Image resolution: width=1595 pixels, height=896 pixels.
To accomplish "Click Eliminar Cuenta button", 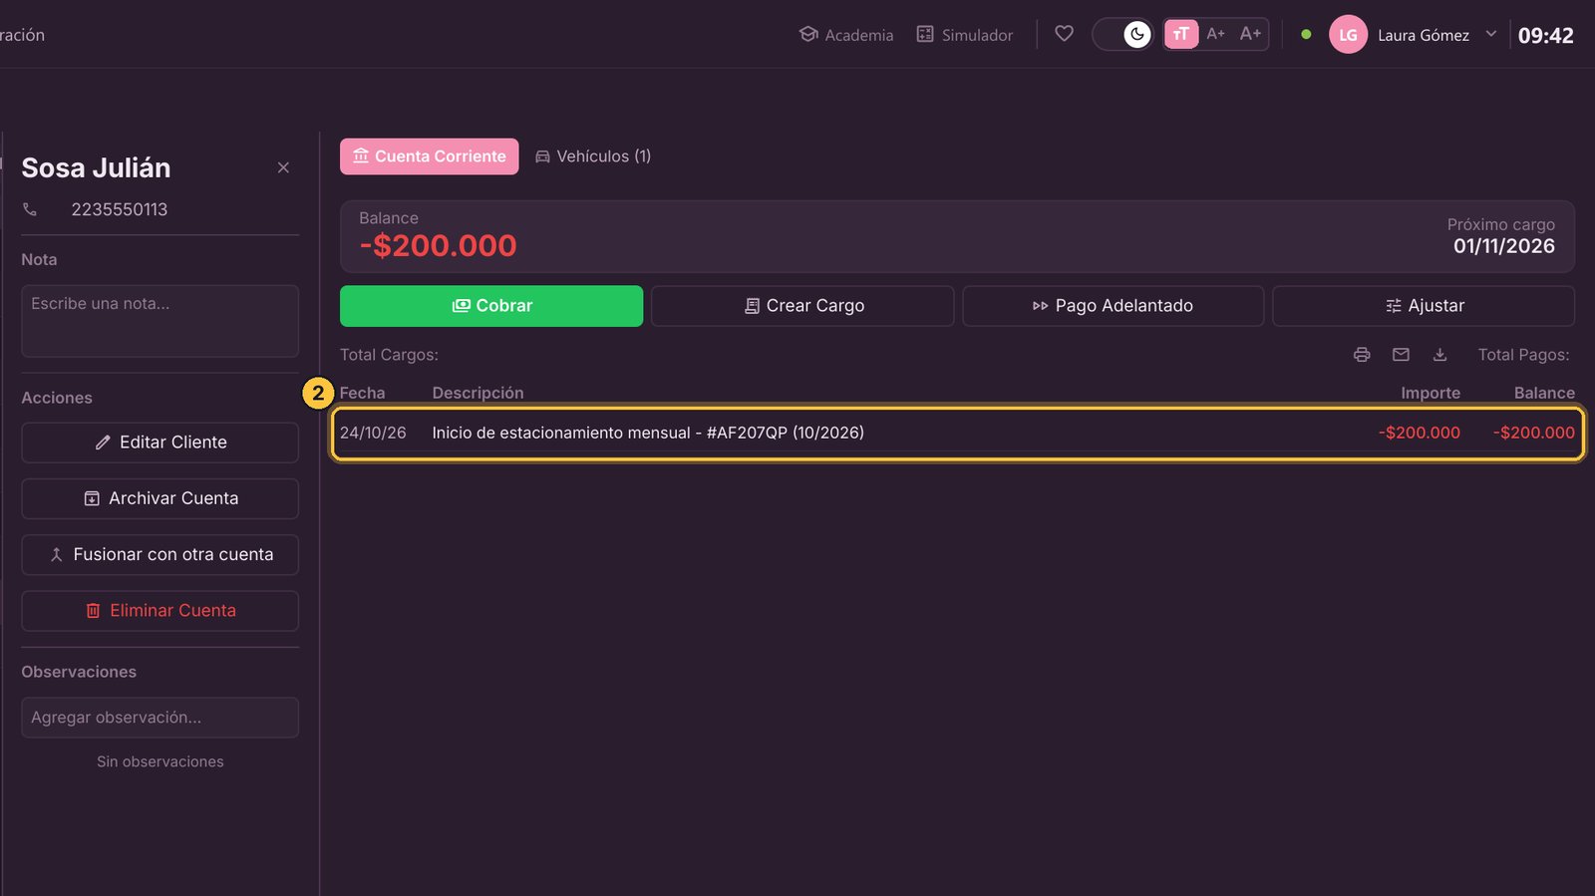I will pos(159,611).
